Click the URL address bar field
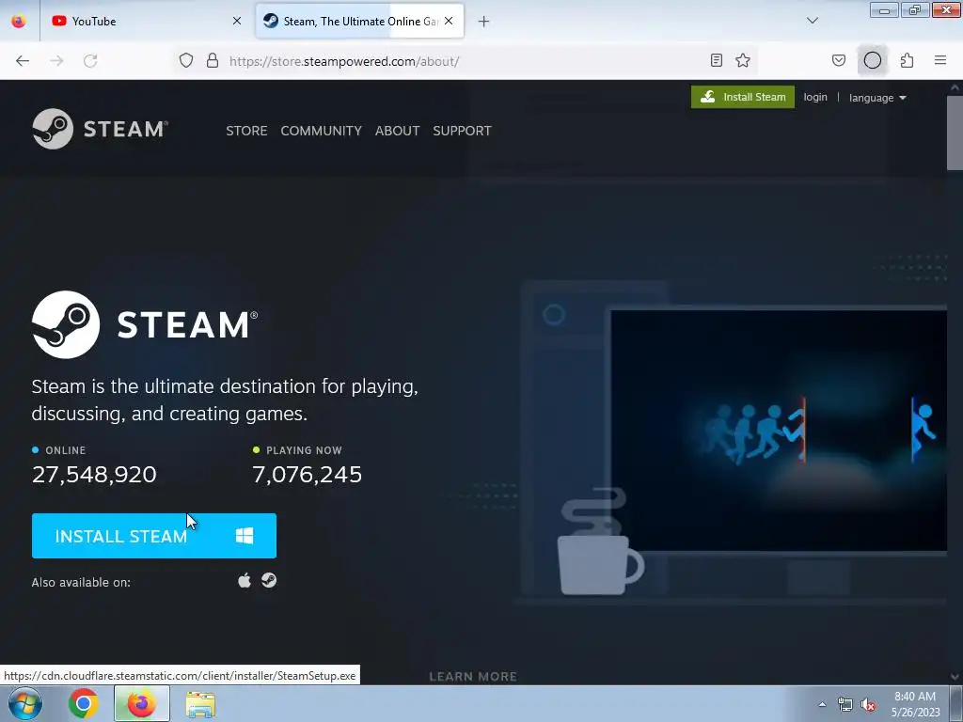The width and height of the screenshot is (963, 722). (x=466, y=61)
